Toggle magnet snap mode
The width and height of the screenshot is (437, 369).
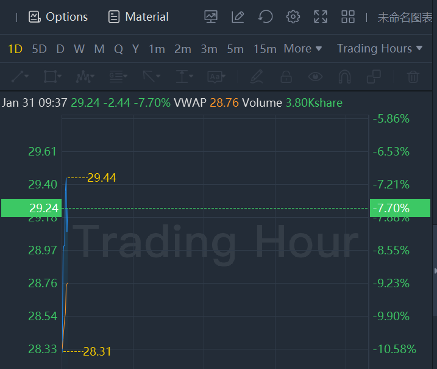344,77
